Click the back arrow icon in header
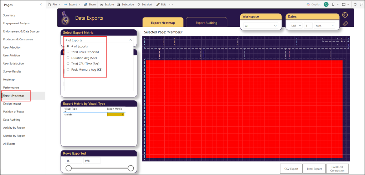Image resolution: width=365 pixels, height=175 pixels. click(x=345, y=15)
